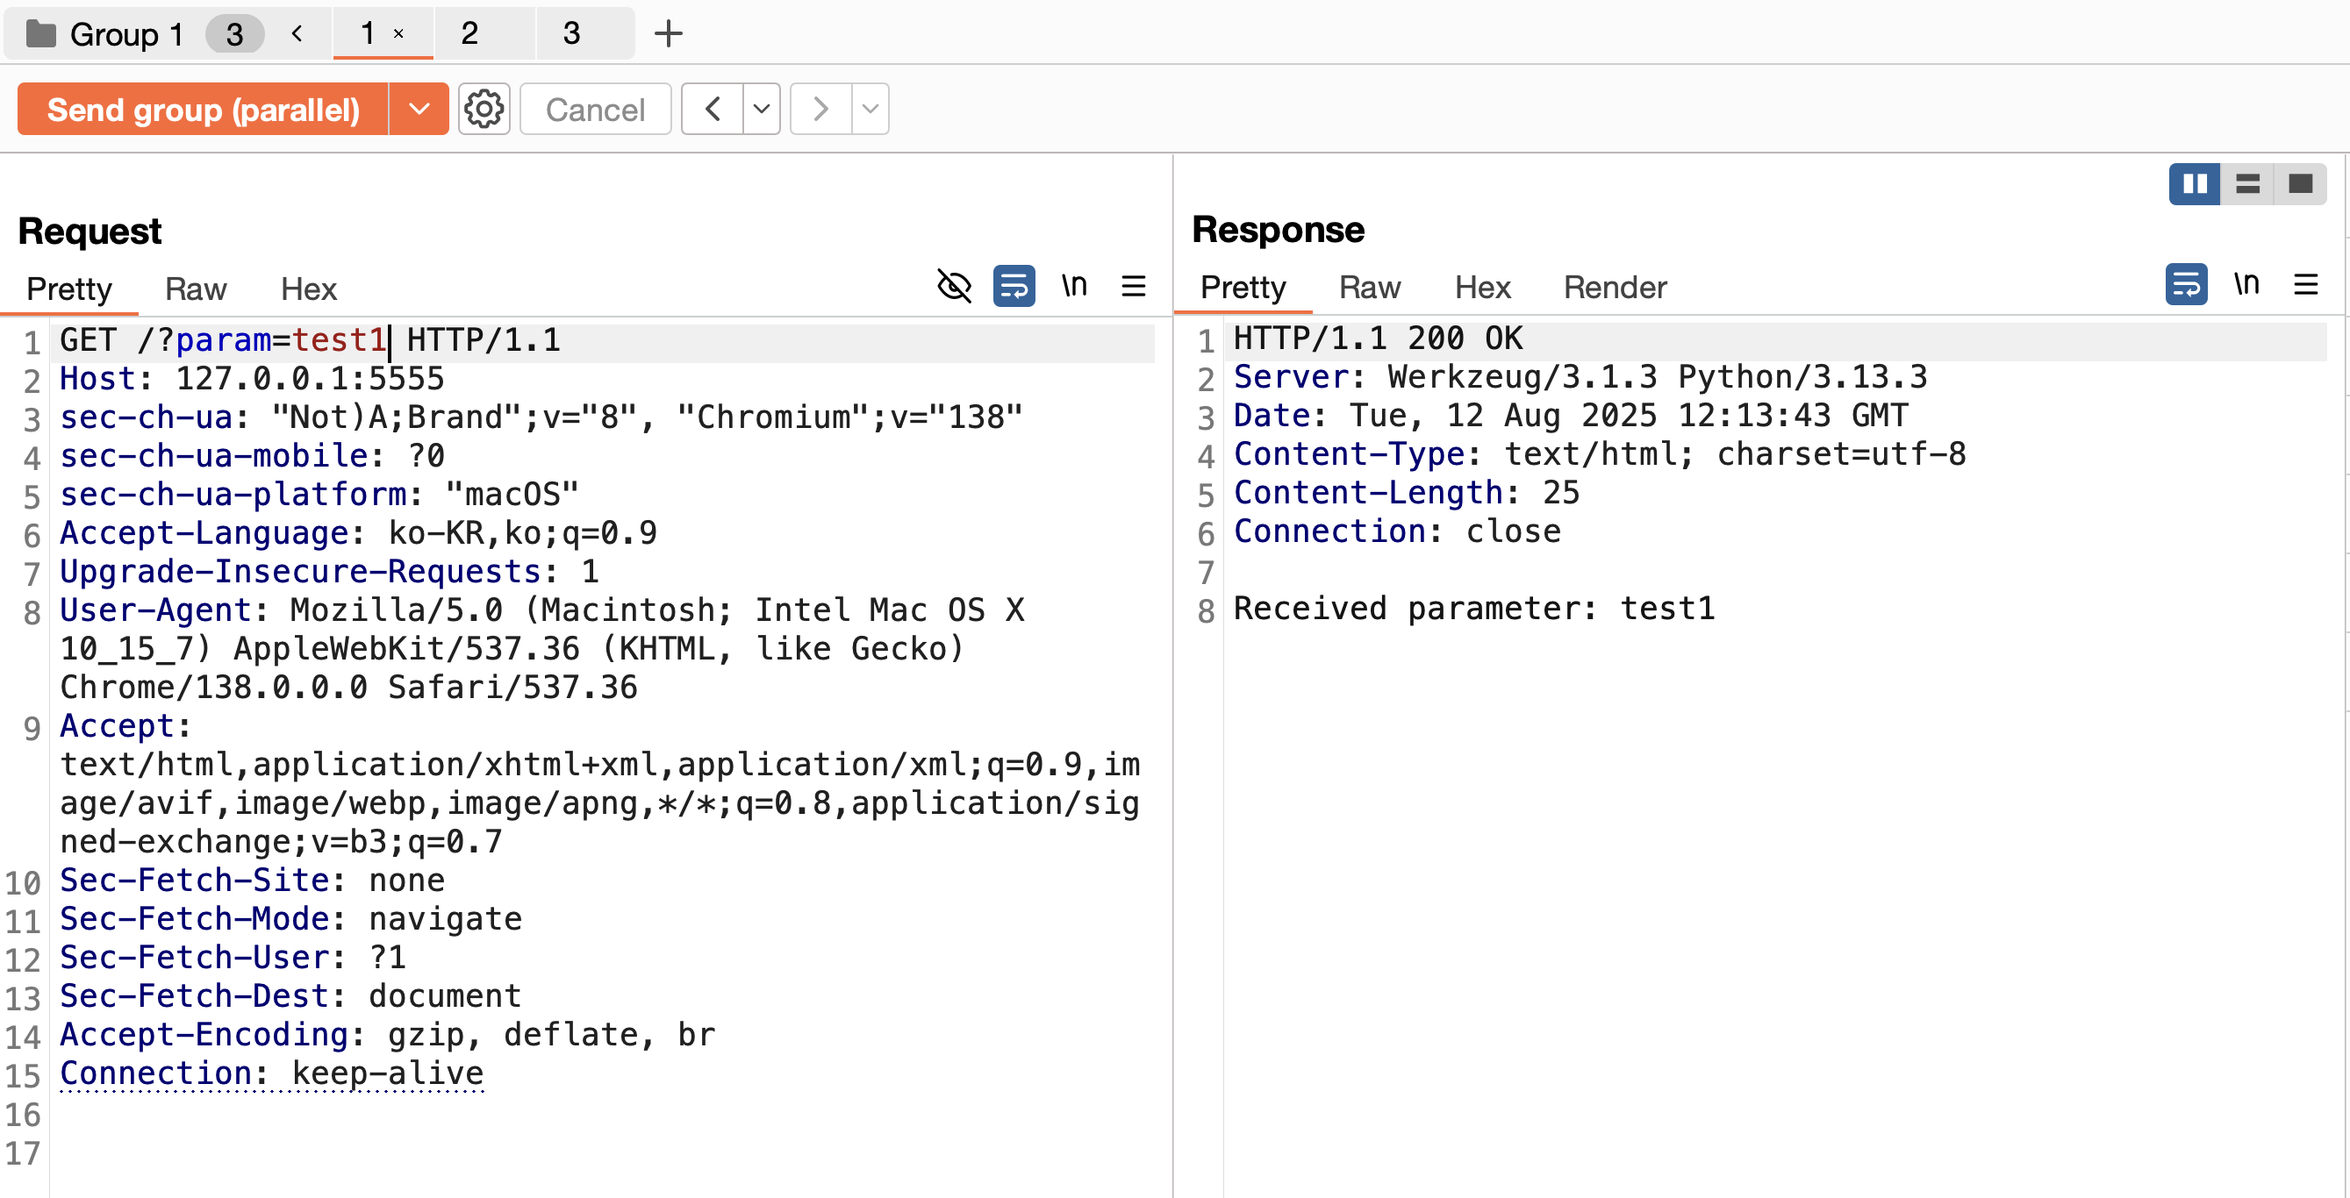Click the Upgrade-Insecure-Requests header line
Image resolution: width=2350 pixels, height=1198 pixels.
pos(329,572)
